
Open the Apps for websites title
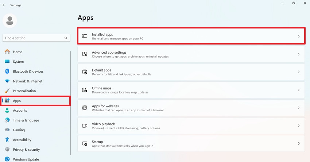click(105, 106)
